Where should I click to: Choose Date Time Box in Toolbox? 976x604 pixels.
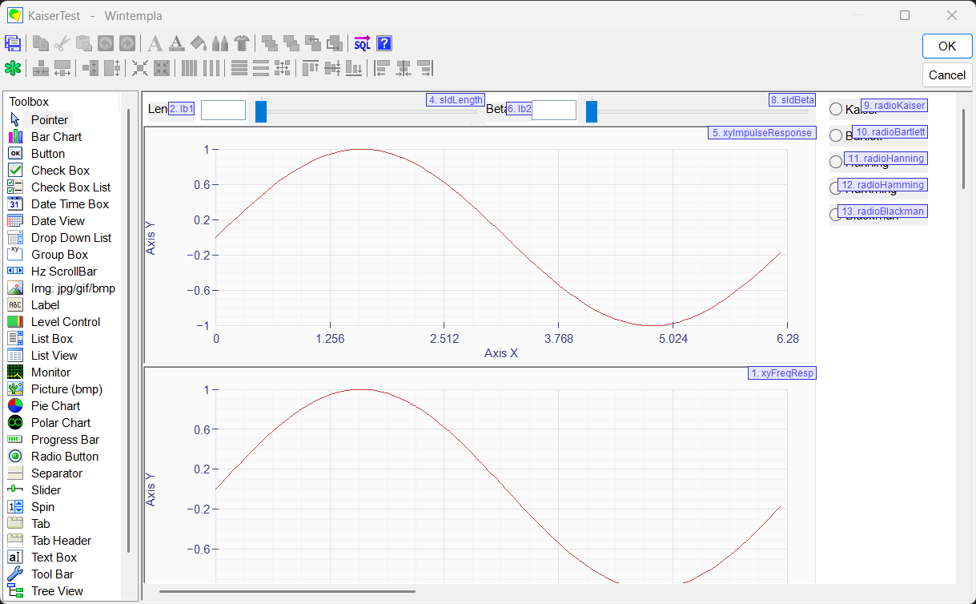click(70, 203)
